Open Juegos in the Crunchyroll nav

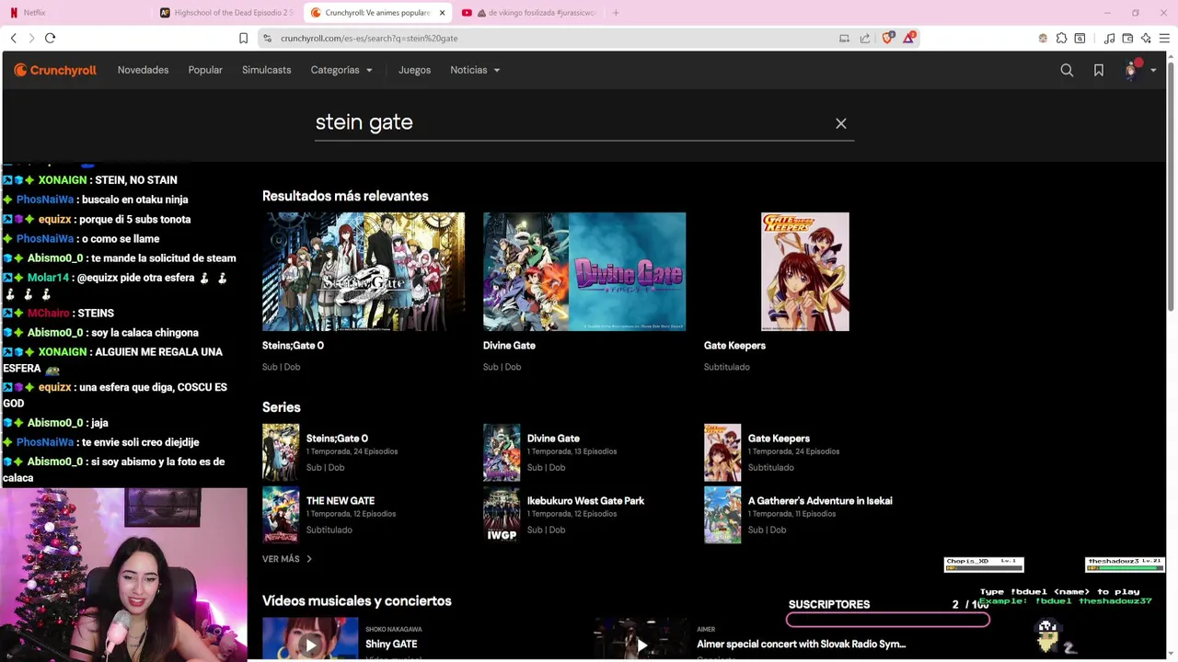click(x=414, y=70)
